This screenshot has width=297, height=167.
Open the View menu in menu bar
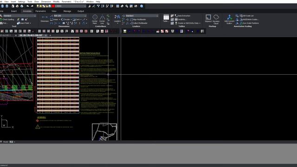point(6,1)
